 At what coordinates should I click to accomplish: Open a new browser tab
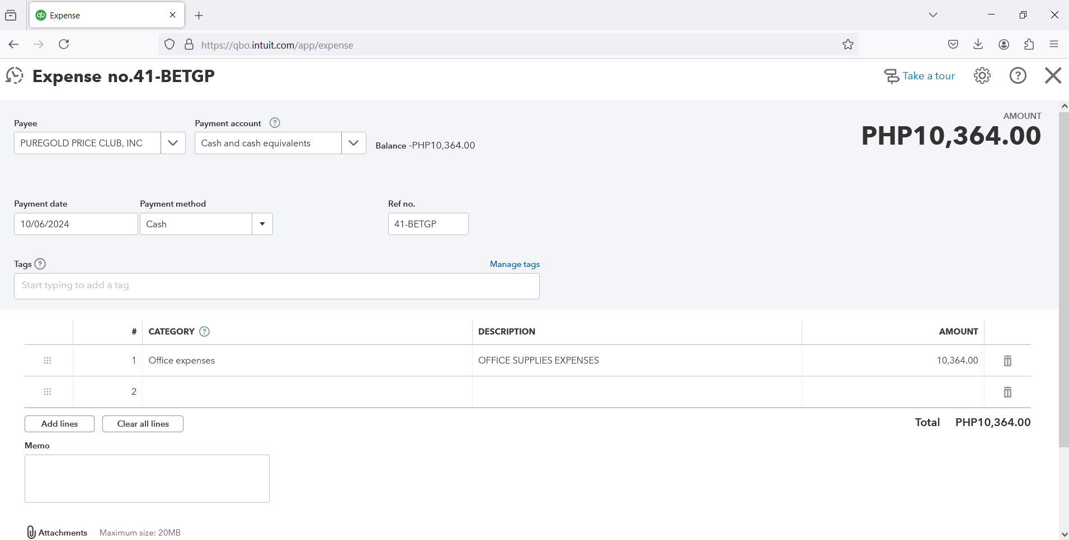199,16
